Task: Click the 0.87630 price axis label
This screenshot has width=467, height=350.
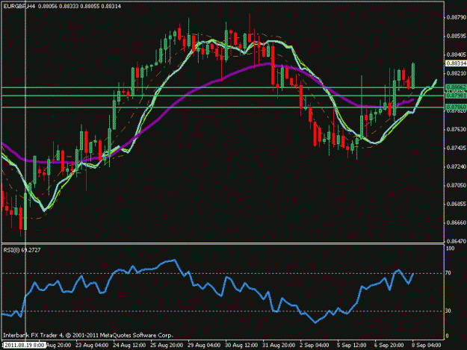Action: (x=457, y=129)
